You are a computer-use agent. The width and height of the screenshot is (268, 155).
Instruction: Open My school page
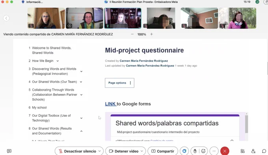point(39,107)
